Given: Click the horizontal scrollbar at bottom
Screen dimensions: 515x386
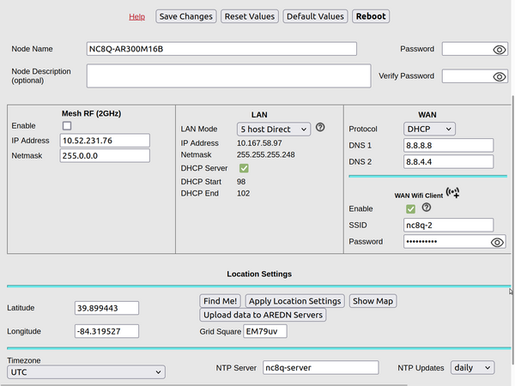Looking at the screenshot, I should (x=203, y=384).
